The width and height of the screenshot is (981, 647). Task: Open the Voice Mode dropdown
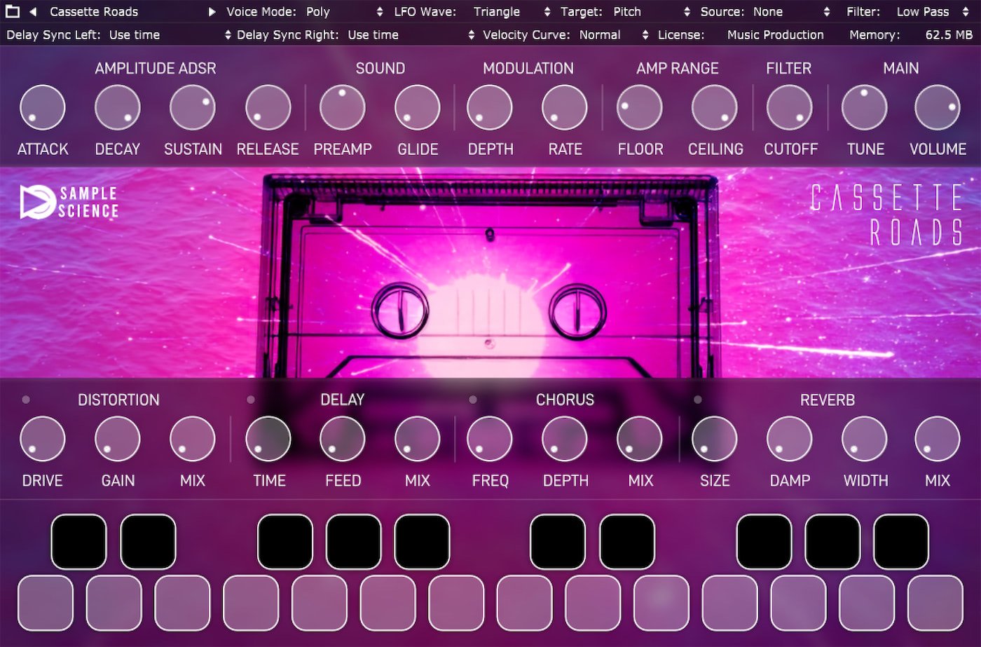317,11
